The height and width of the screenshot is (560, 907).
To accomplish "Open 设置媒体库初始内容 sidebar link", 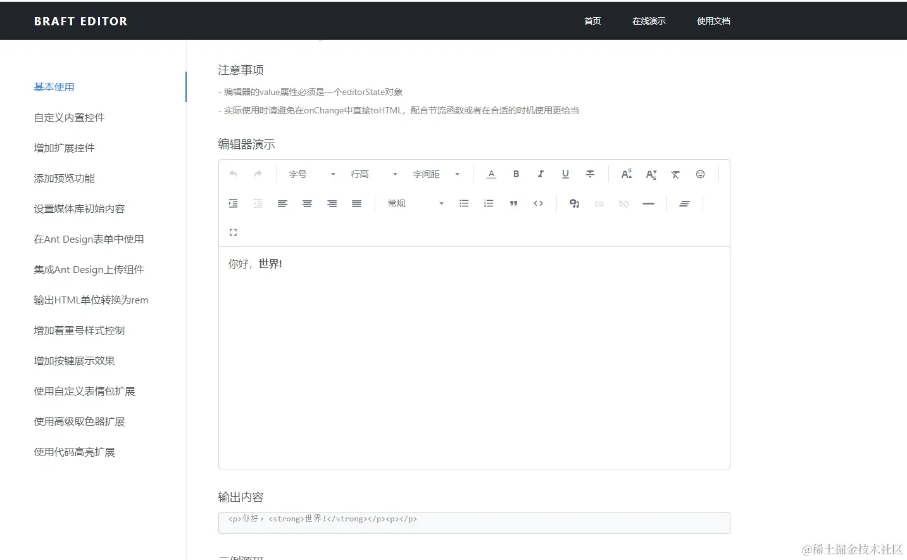I will pyautogui.click(x=79, y=208).
